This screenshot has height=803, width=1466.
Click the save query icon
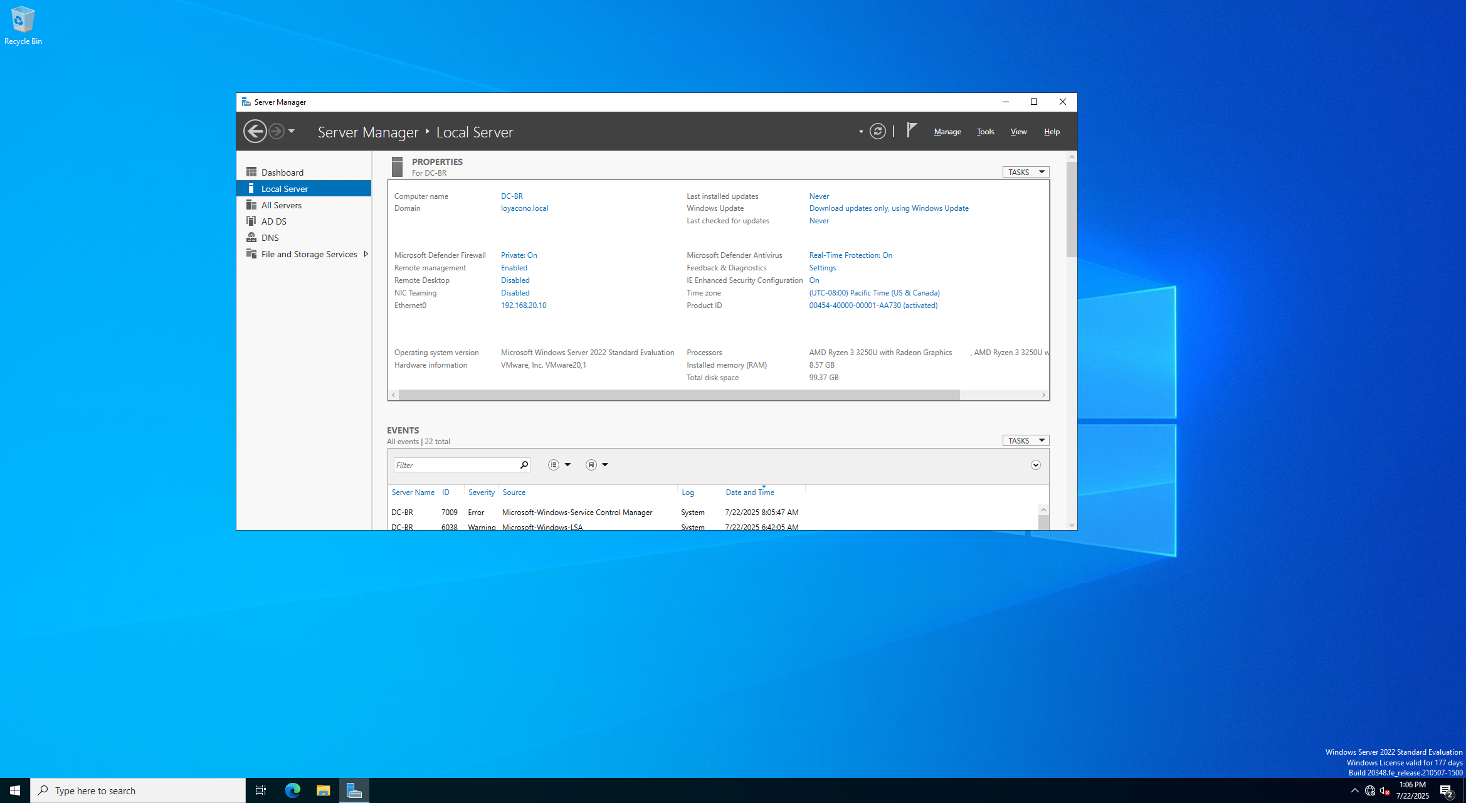(x=591, y=465)
